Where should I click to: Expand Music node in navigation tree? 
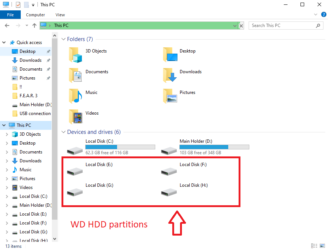click(7, 170)
